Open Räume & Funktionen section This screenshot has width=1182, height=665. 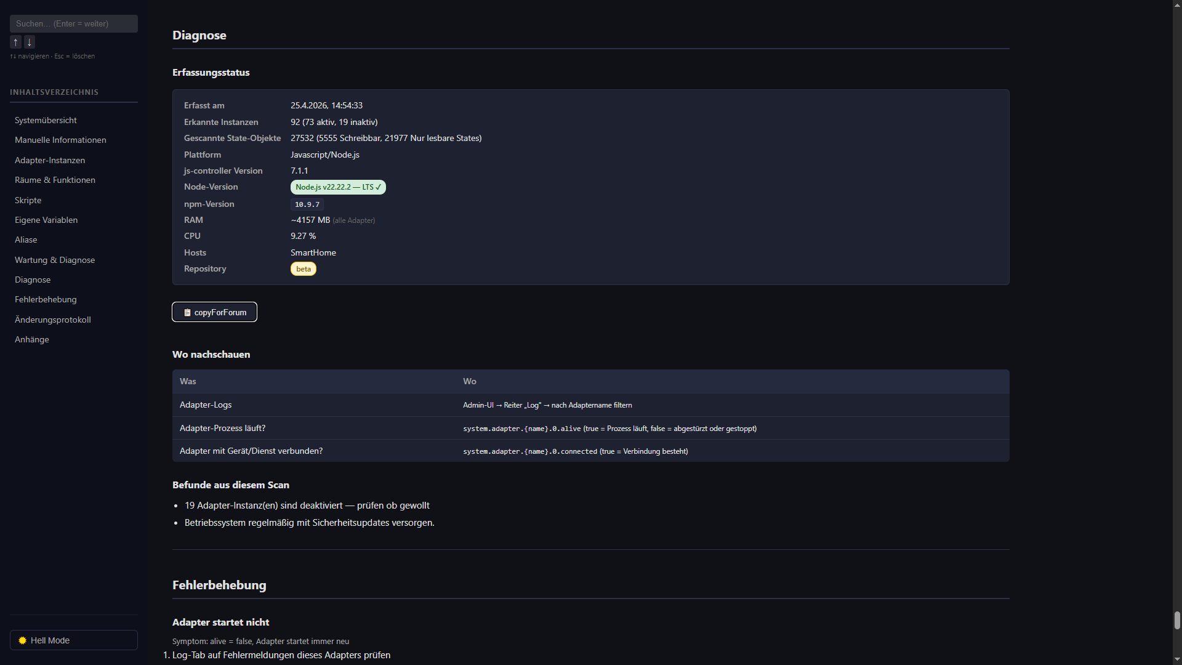pos(55,180)
